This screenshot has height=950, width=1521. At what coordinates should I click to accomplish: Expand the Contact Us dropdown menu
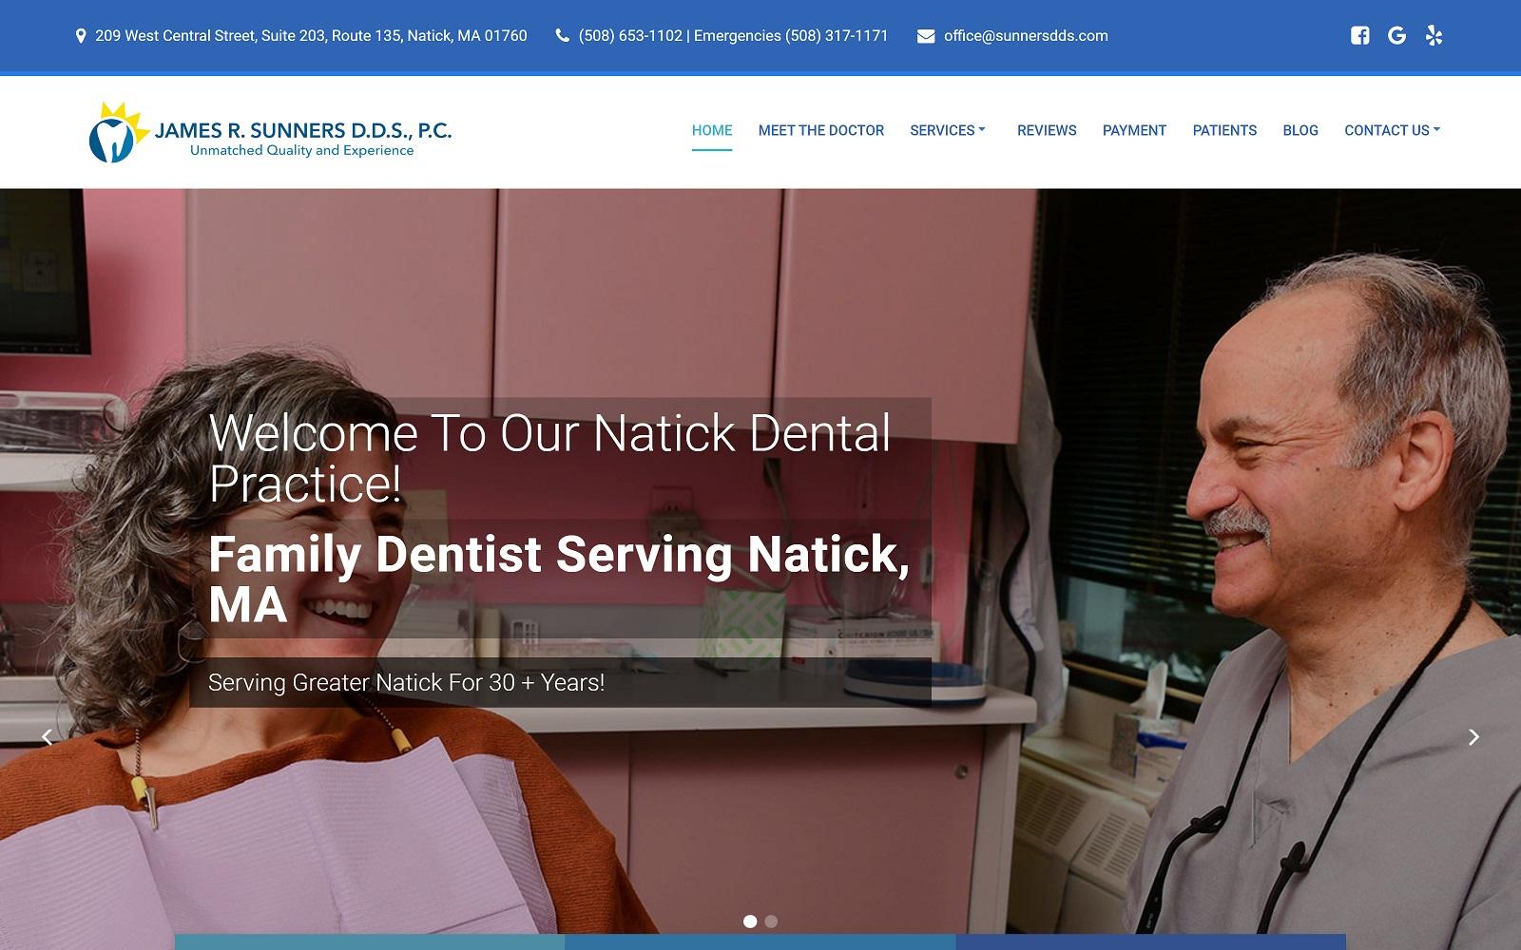(1393, 130)
